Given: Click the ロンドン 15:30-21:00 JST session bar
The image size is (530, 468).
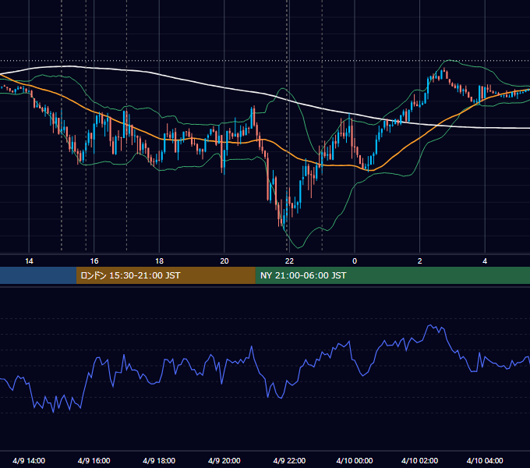Looking at the screenshot, I should click(165, 275).
